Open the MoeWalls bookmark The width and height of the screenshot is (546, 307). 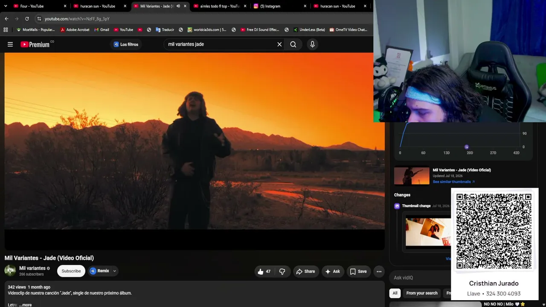tap(35, 30)
